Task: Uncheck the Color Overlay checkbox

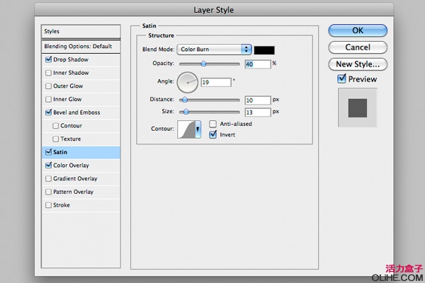Action: (x=48, y=165)
